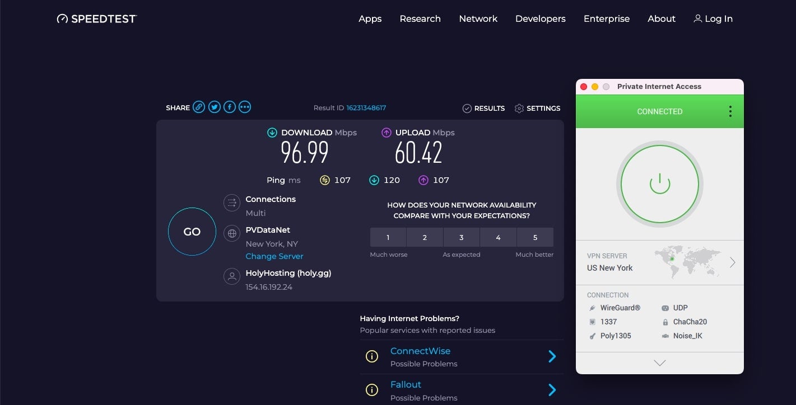Click the Speedtest logo
The width and height of the screenshot is (796, 405).
coord(96,19)
